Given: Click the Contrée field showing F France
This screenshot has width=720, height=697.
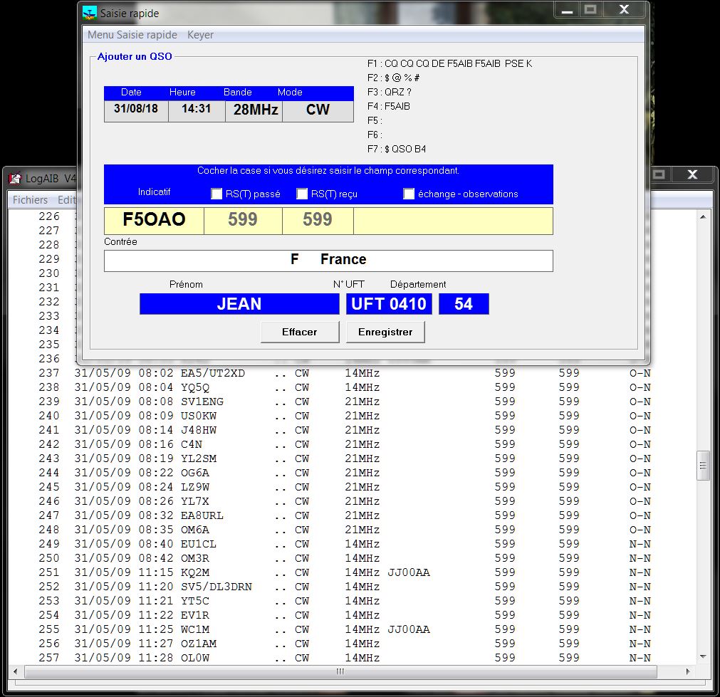Looking at the screenshot, I should pos(328,261).
